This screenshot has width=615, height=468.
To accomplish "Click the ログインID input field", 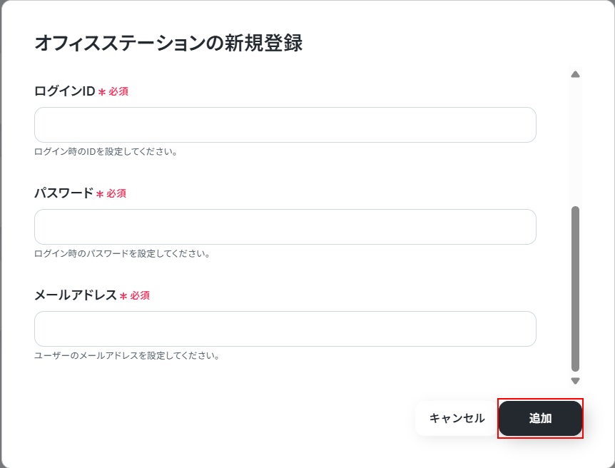I will (285, 125).
